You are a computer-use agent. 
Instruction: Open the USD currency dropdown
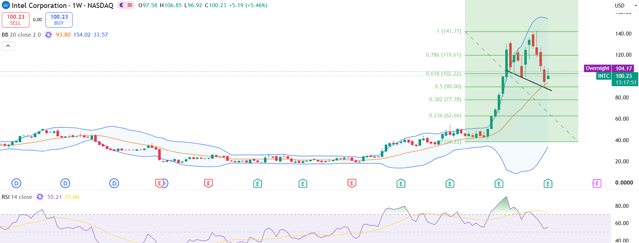tap(625, 5)
